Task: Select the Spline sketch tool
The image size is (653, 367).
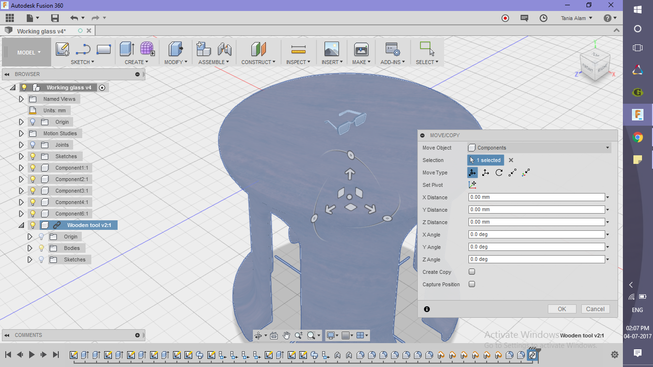Action: (83, 49)
